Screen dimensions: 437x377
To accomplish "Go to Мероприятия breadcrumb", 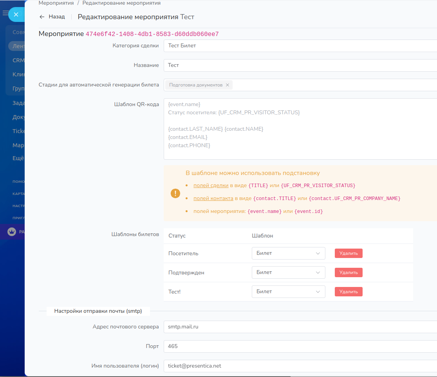I will (56, 3).
